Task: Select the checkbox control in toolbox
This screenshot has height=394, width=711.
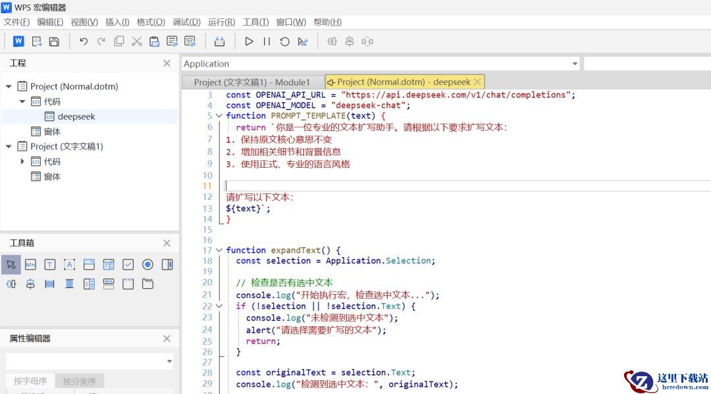Action: [x=128, y=264]
